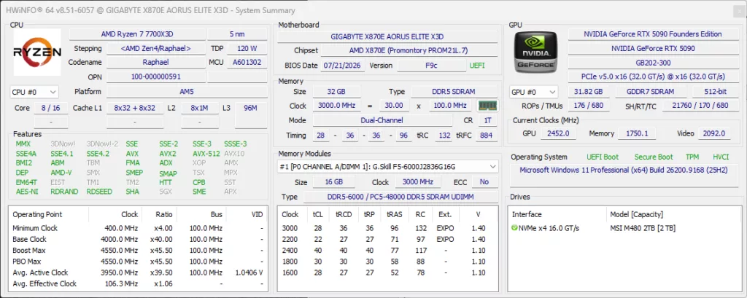The width and height of the screenshot is (747, 298).
Task: Click the memory multiplier 30.00 value
Action: (x=395, y=106)
